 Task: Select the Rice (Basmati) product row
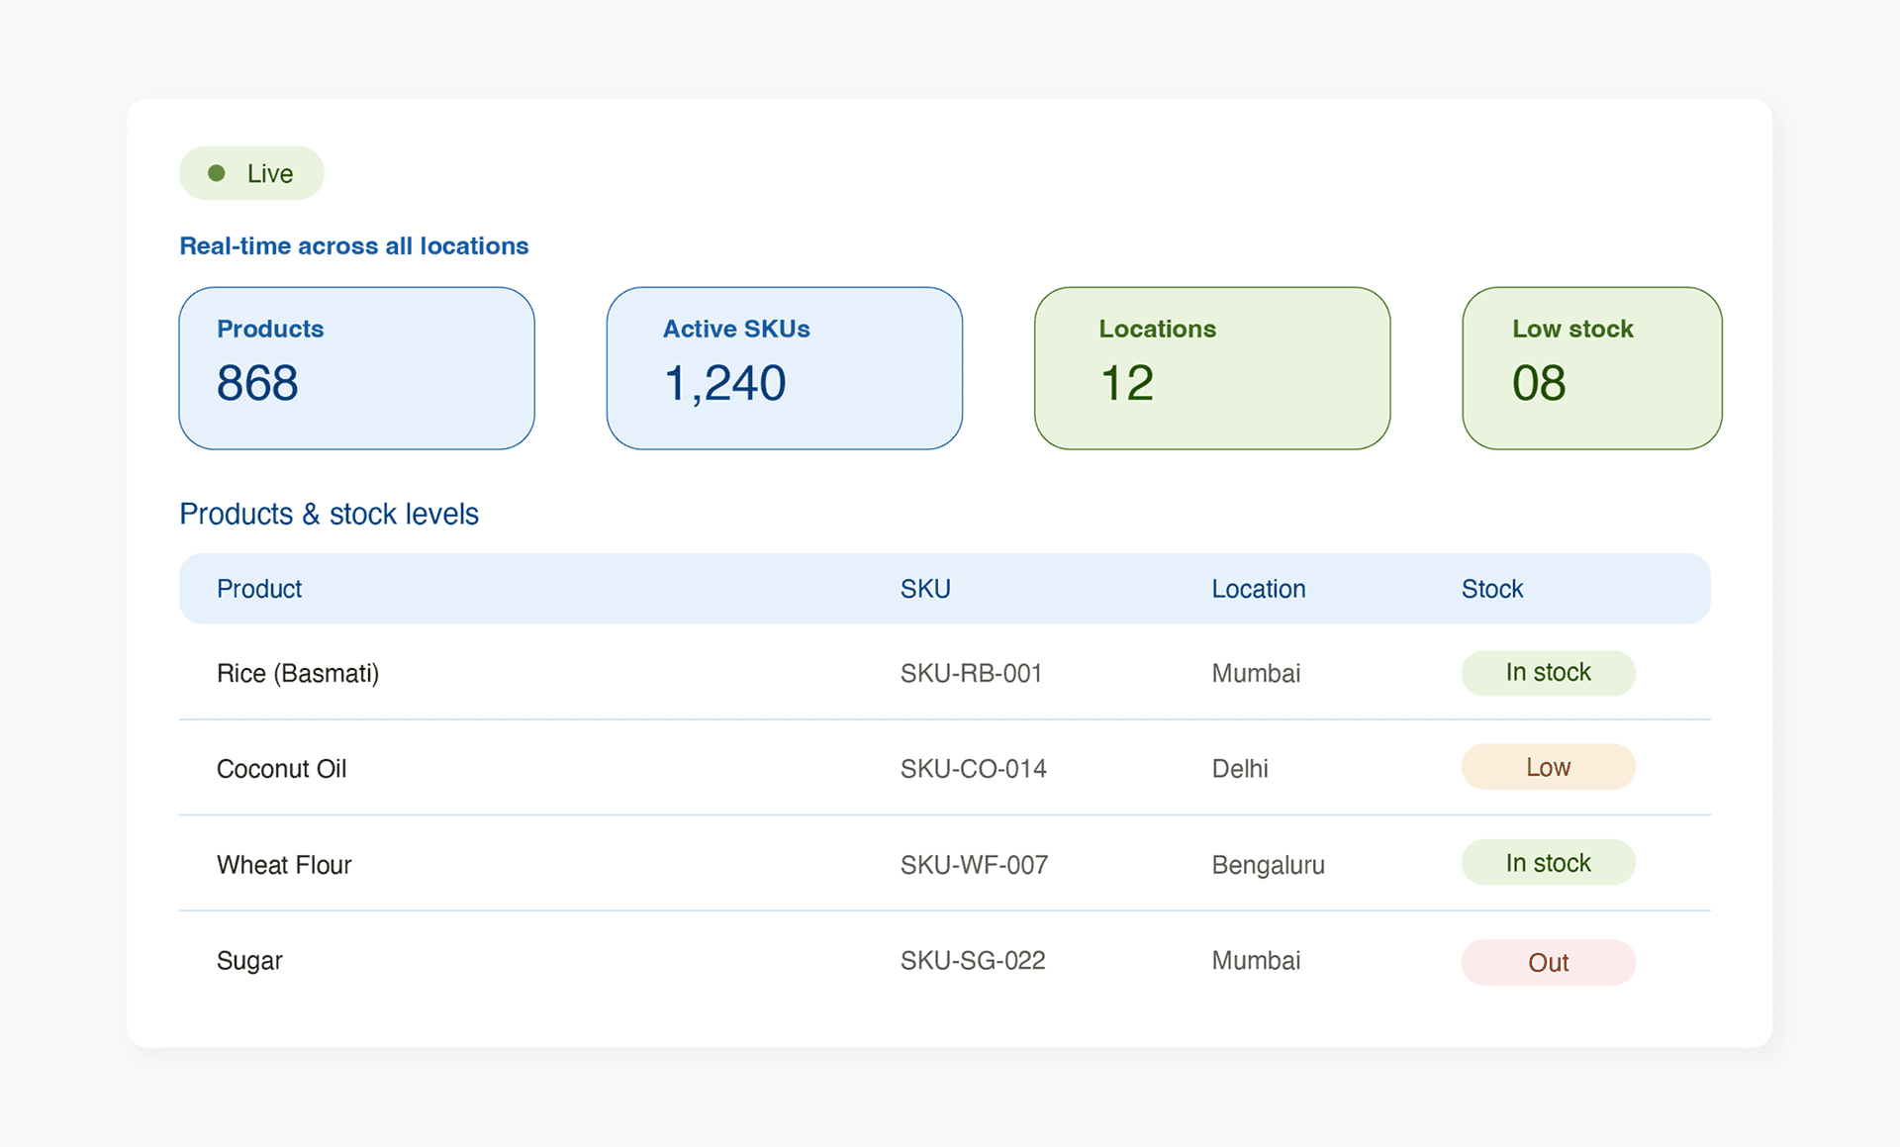(x=944, y=673)
